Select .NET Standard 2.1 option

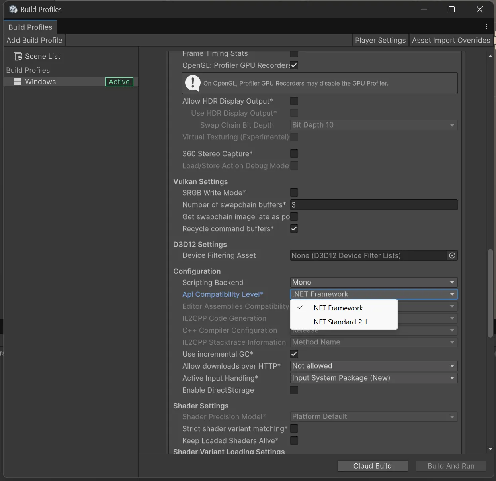tap(340, 322)
